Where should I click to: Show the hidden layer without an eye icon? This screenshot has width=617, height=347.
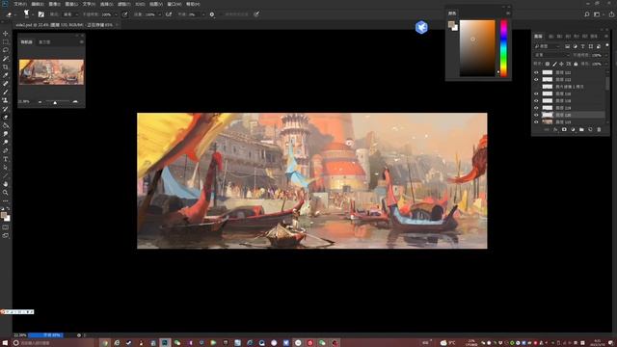[x=536, y=87]
